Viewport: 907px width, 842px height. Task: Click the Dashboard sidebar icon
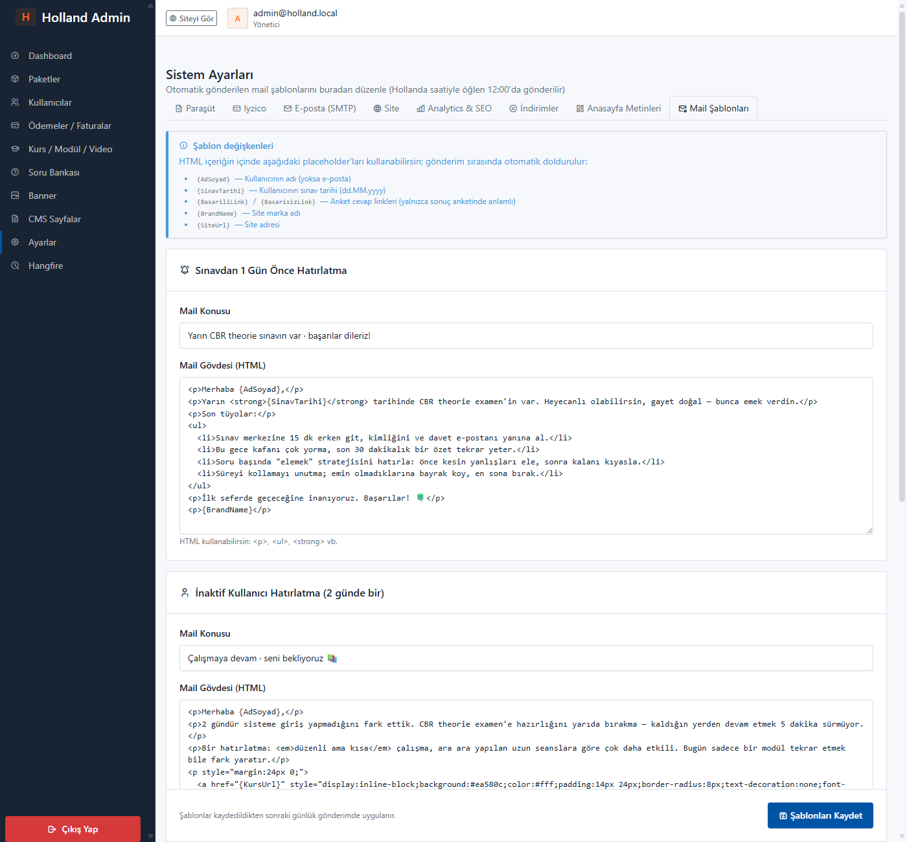15,56
